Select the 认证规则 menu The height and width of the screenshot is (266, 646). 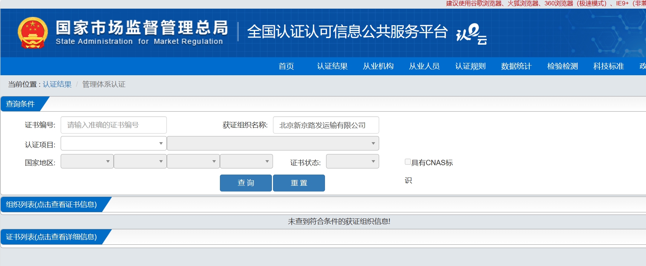click(471, 66)
